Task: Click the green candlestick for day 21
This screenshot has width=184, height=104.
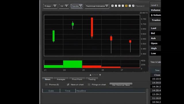Action: [x=53, y=36]
